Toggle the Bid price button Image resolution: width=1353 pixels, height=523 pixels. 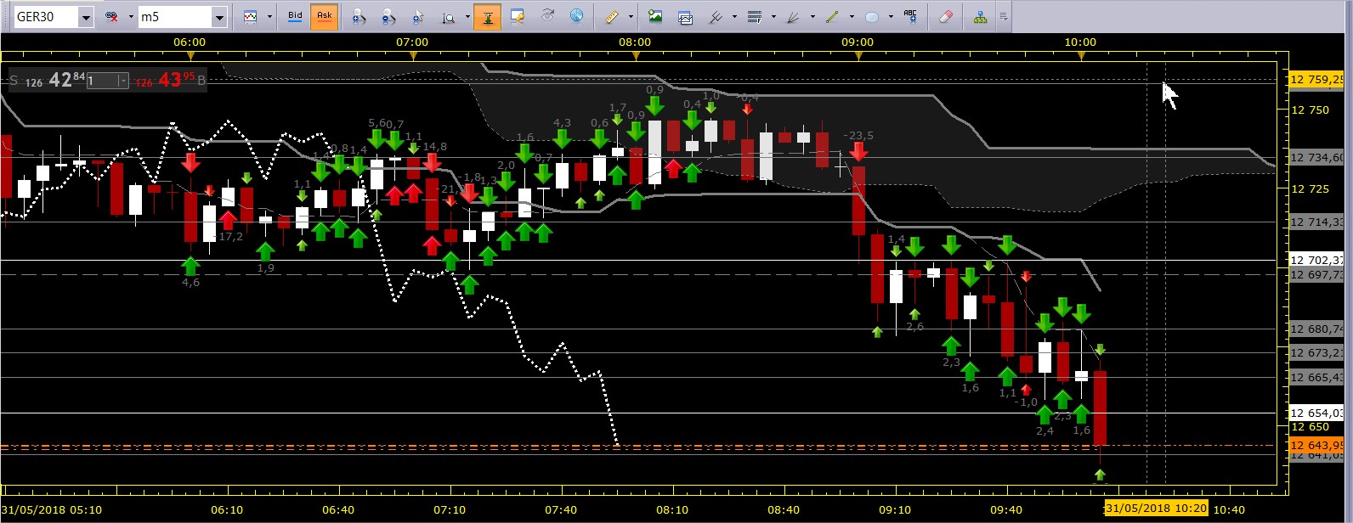[296, 16]
